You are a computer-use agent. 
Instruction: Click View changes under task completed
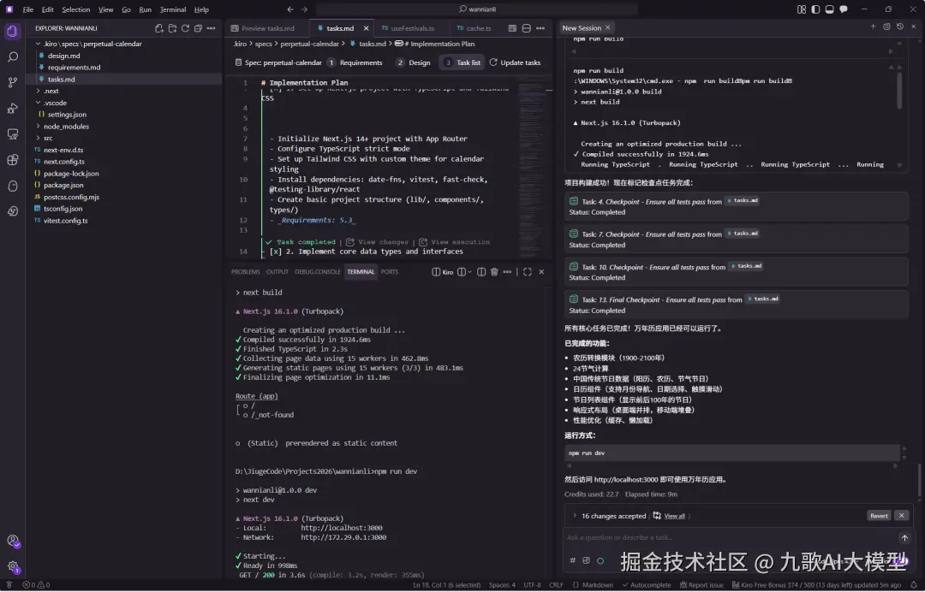point(383,242)
